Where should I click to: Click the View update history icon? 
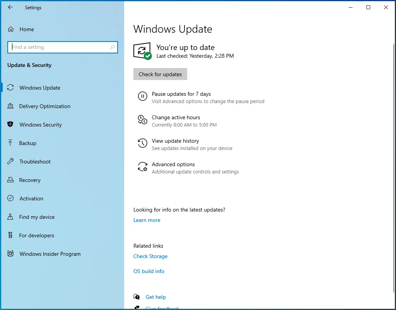142,143
